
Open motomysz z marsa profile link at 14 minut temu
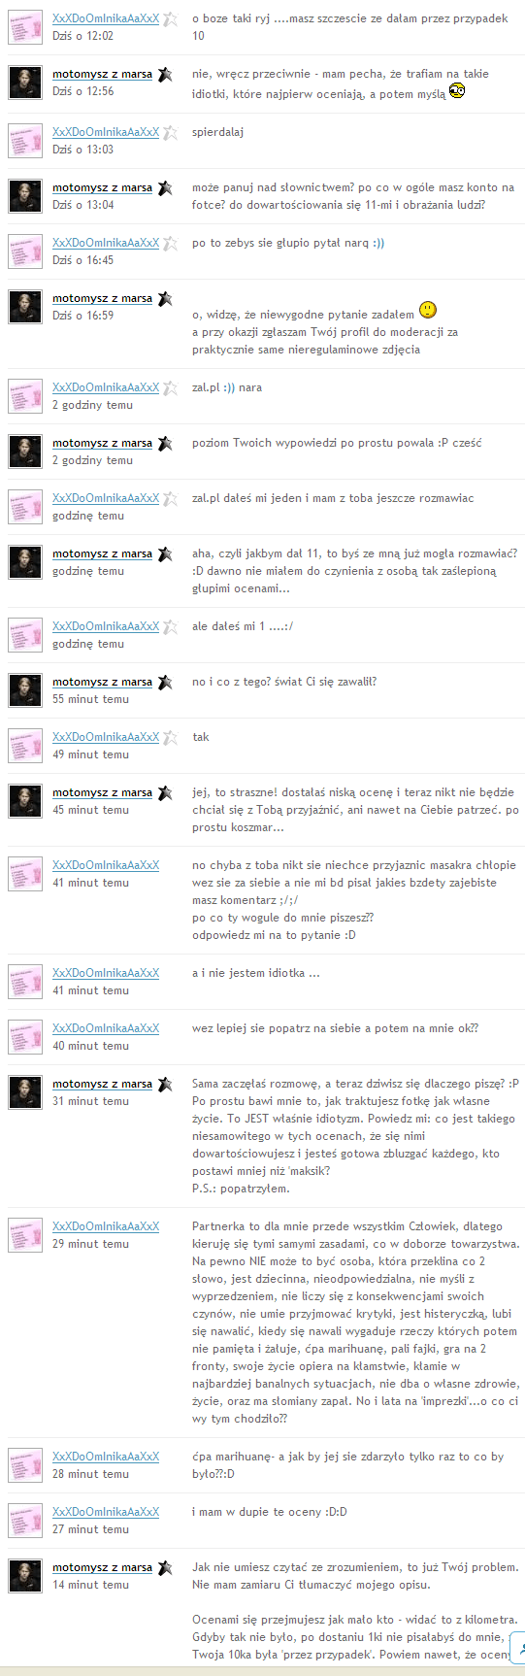click(102, 1567)
